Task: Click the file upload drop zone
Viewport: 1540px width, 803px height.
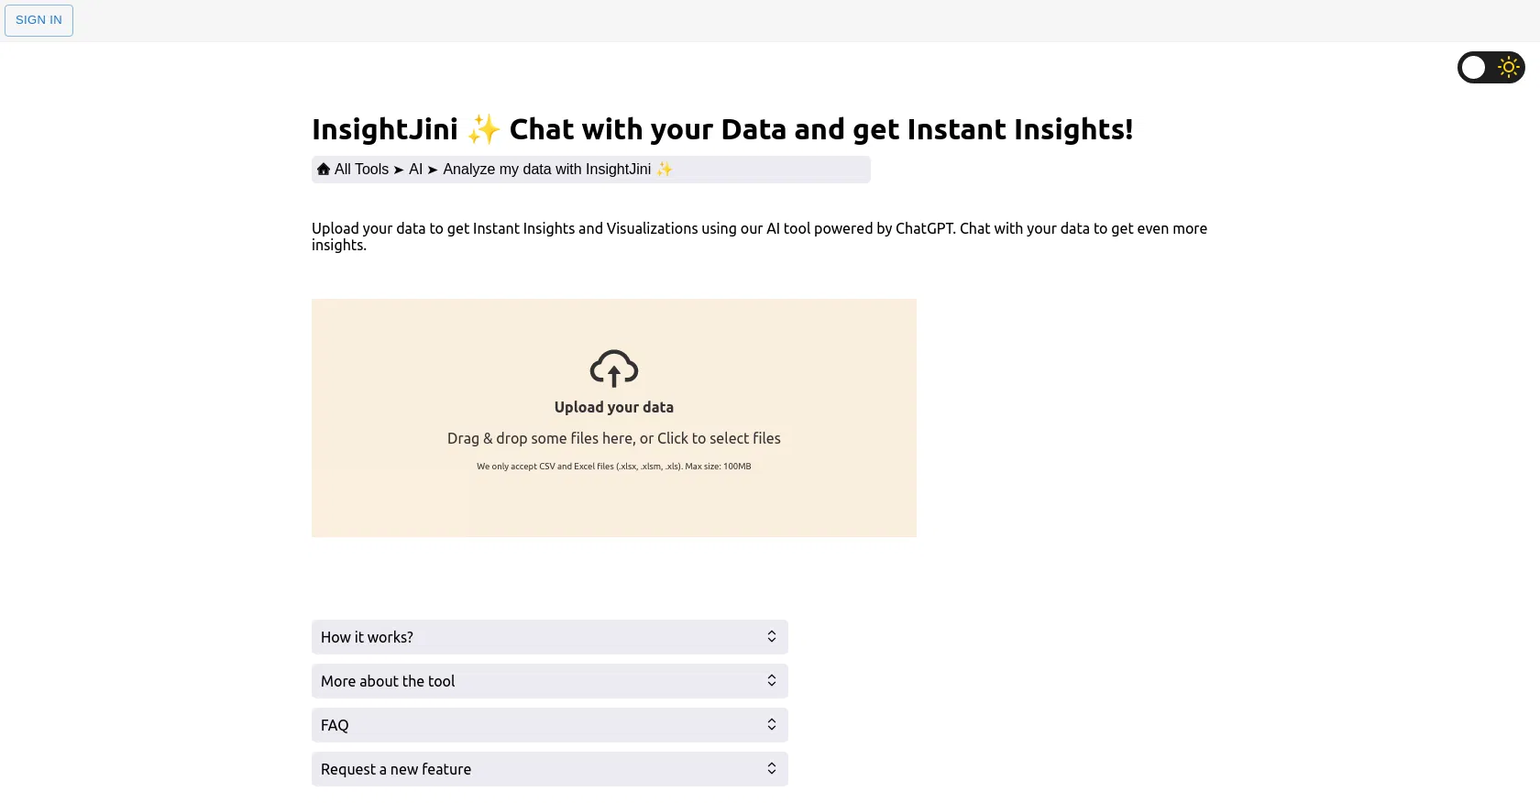Action: [x=613, y=418]
